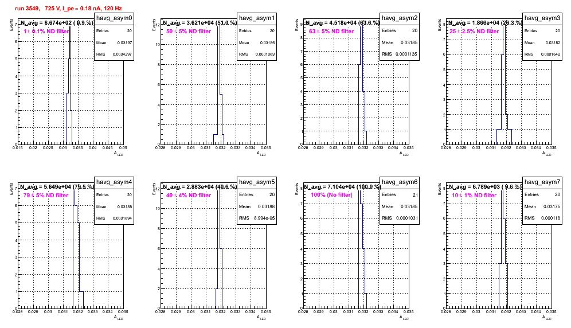Click the '10± 1% ND filter' label
The width and height of the screenshot is (571, 328).
[x=474, y=196]
